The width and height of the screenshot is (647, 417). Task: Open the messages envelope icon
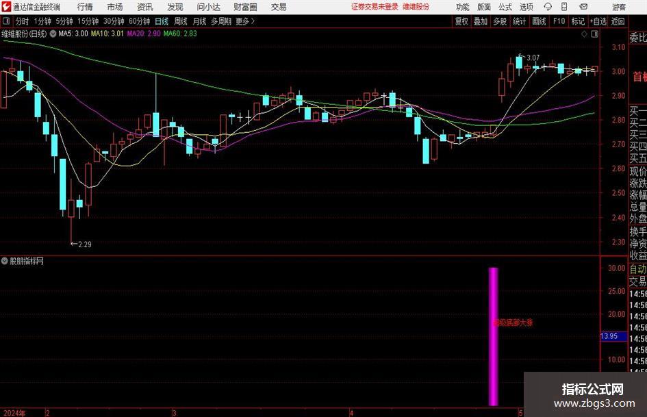583,7
